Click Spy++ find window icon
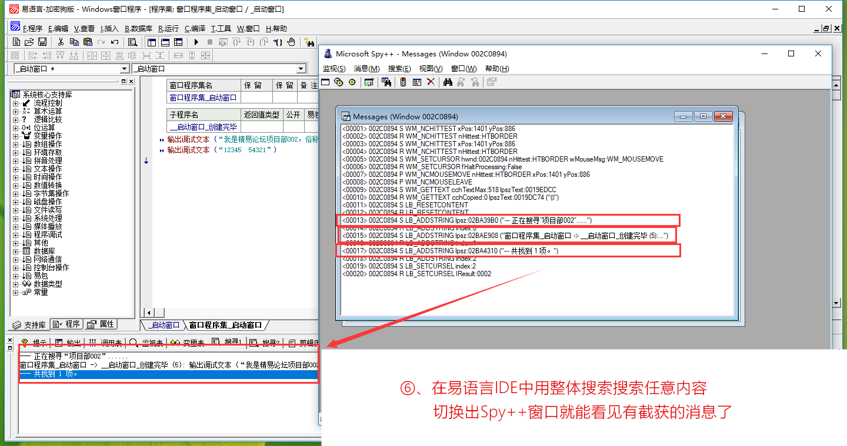Viewport: 847px width, 446px height. [386, 82]
